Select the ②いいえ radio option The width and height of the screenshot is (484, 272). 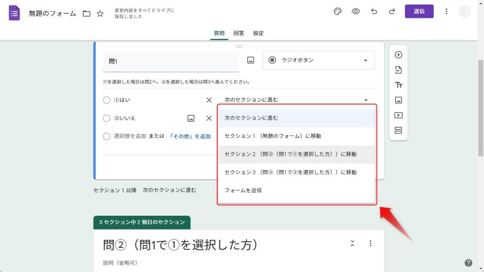[106, 119]
